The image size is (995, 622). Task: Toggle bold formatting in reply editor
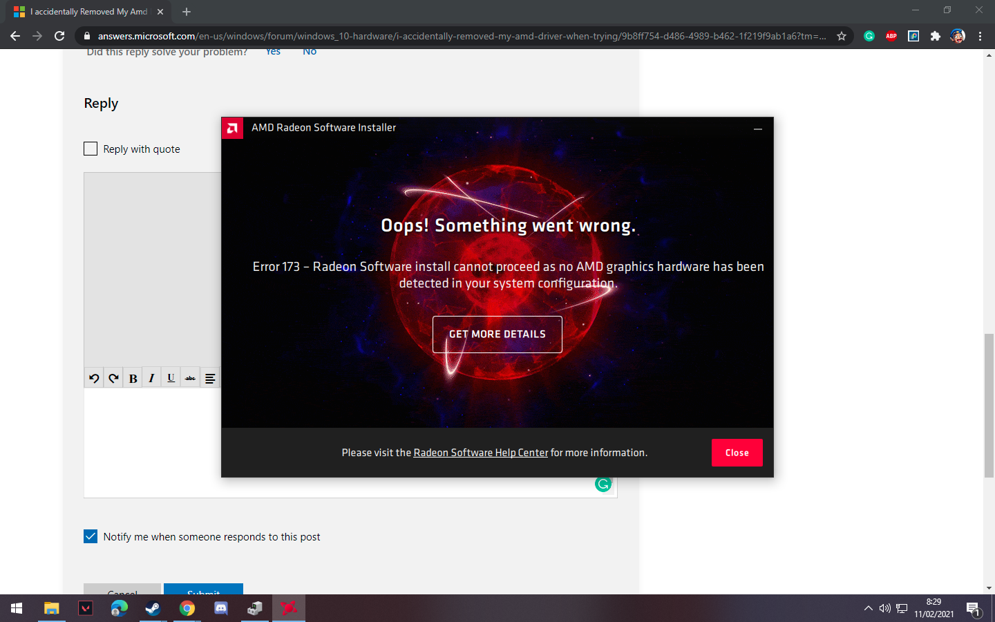tap(133, 378)
